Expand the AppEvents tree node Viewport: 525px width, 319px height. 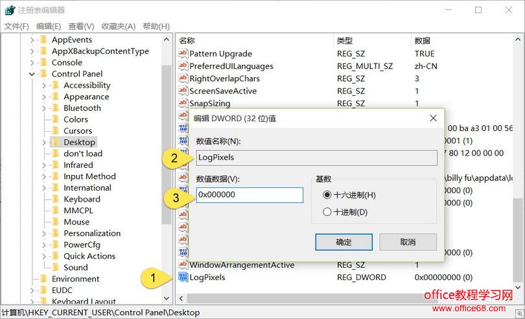(x=32, y=40)
